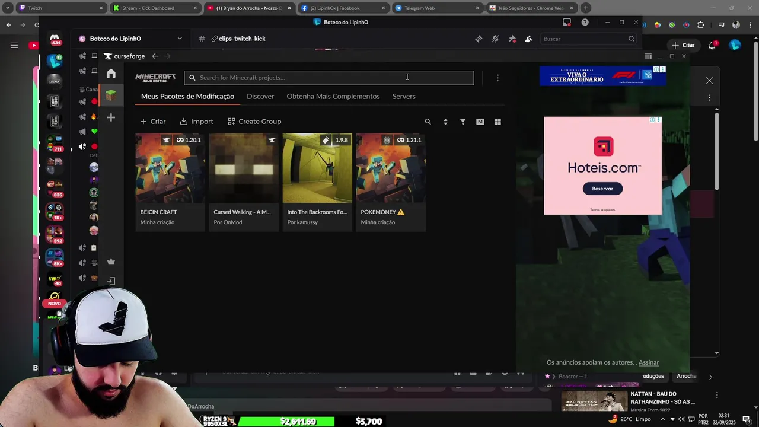
Task: Open Discord server folder with 592 badge
Action: pos(55,234)
